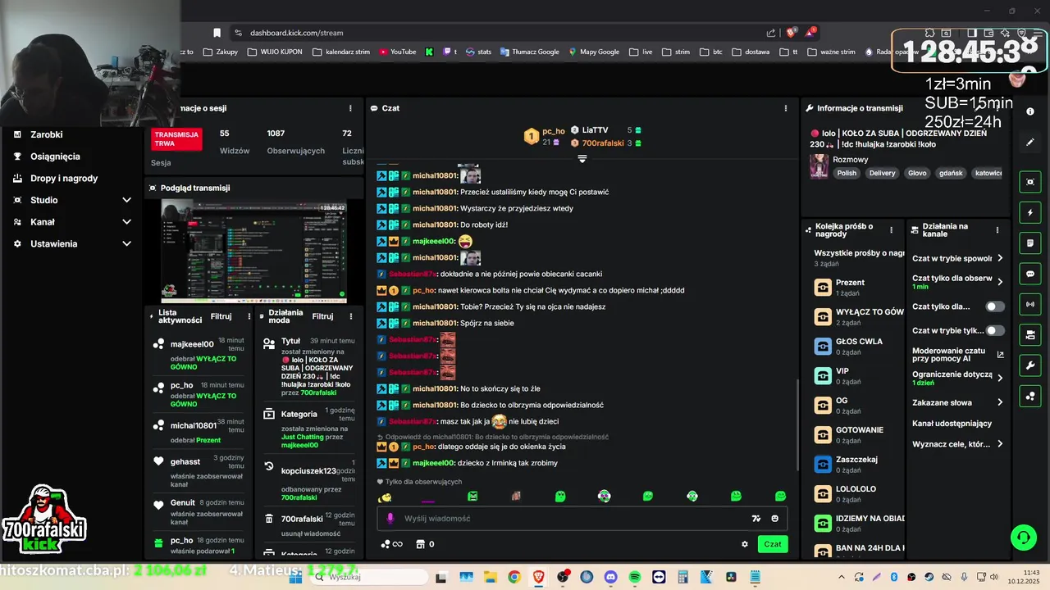This screenshot has height=590, width=1050.
Task: Open Działania na kanale three-dot menu
Action: (x=997, y=230)
